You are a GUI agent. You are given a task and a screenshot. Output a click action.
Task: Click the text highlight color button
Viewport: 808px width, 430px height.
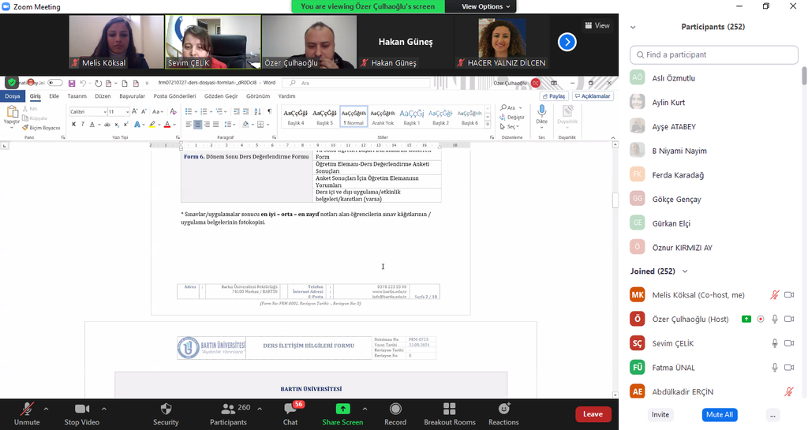click(152, 124)
